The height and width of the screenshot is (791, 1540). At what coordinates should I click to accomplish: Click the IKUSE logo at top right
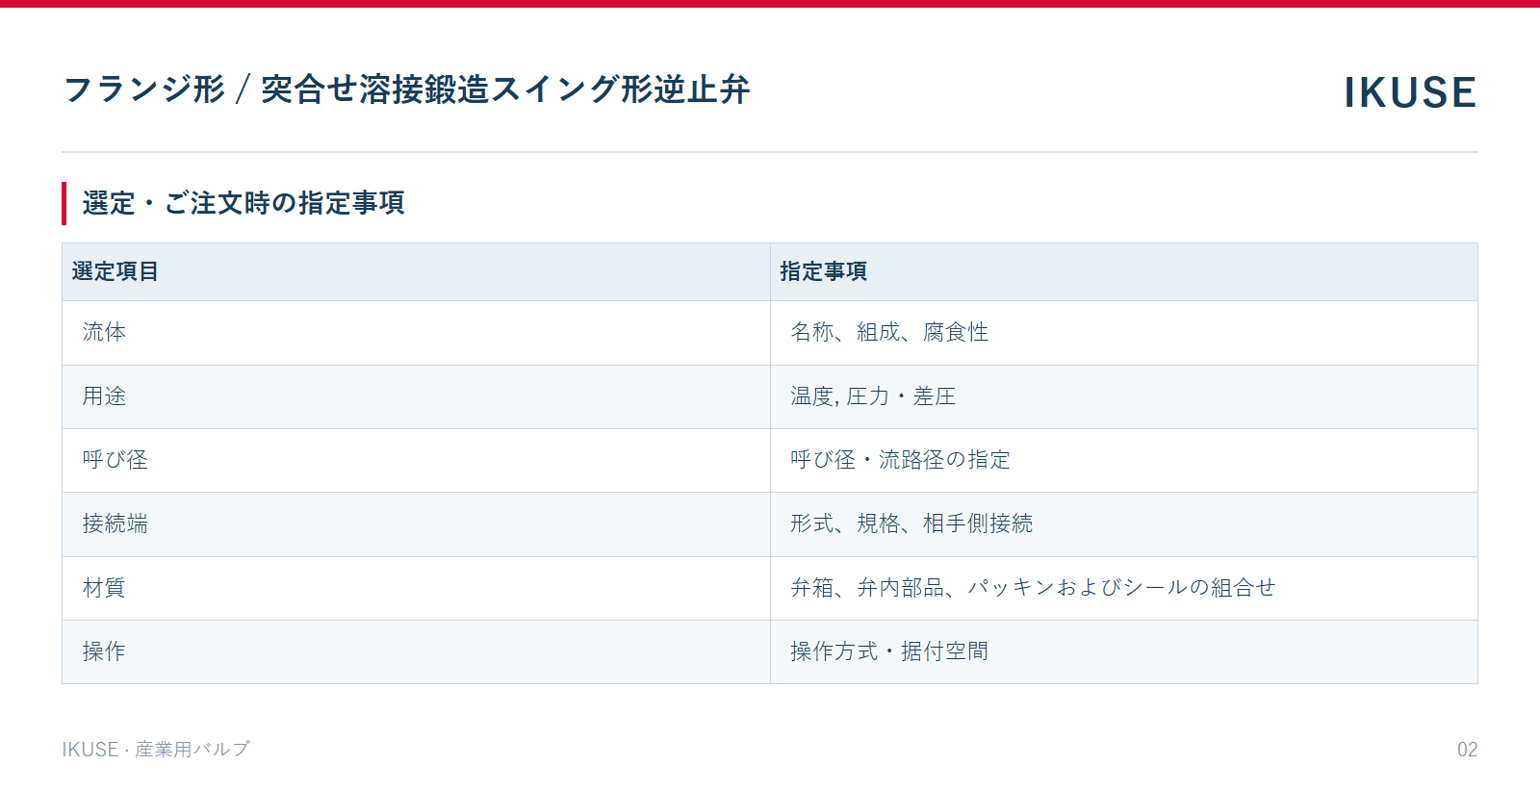pos(1410,92)
